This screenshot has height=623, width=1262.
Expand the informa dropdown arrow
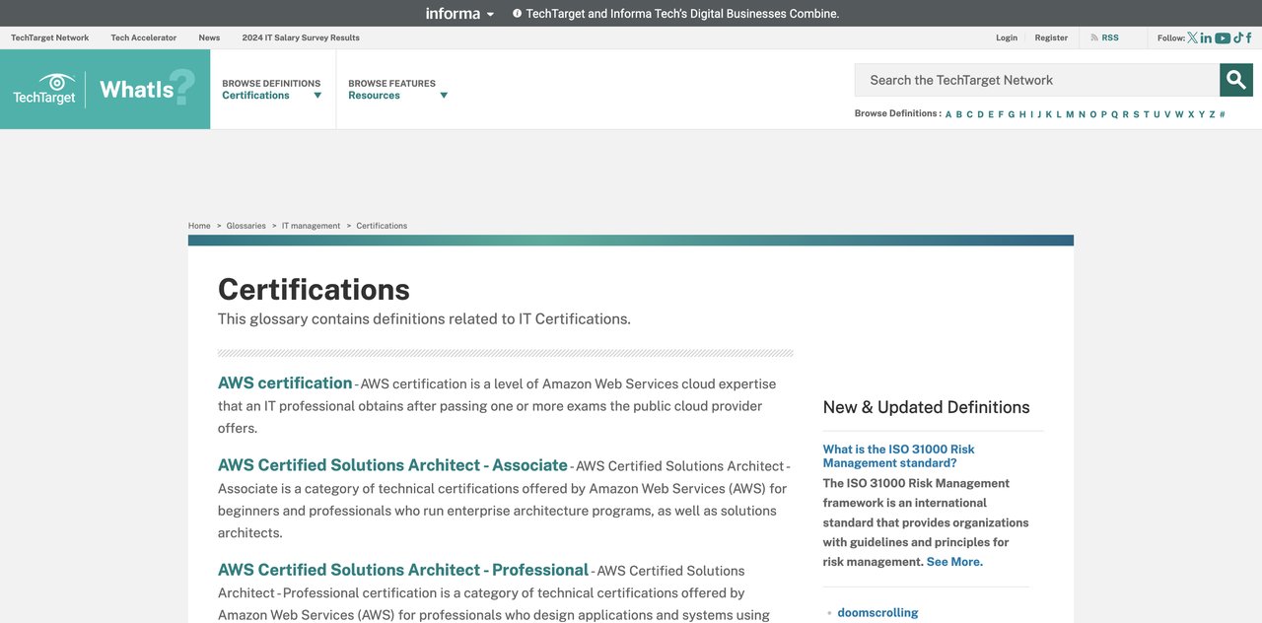pyautogui.click(x=490, y=14)
